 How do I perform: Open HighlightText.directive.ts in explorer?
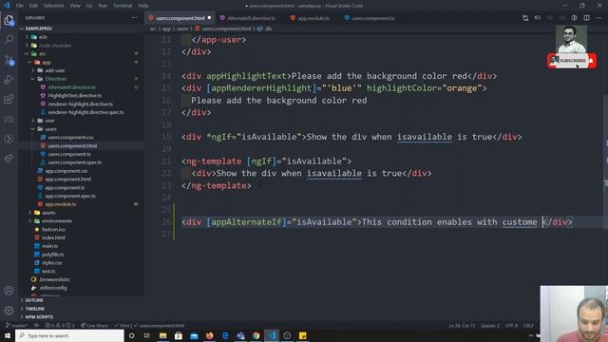tap(75, 95)
